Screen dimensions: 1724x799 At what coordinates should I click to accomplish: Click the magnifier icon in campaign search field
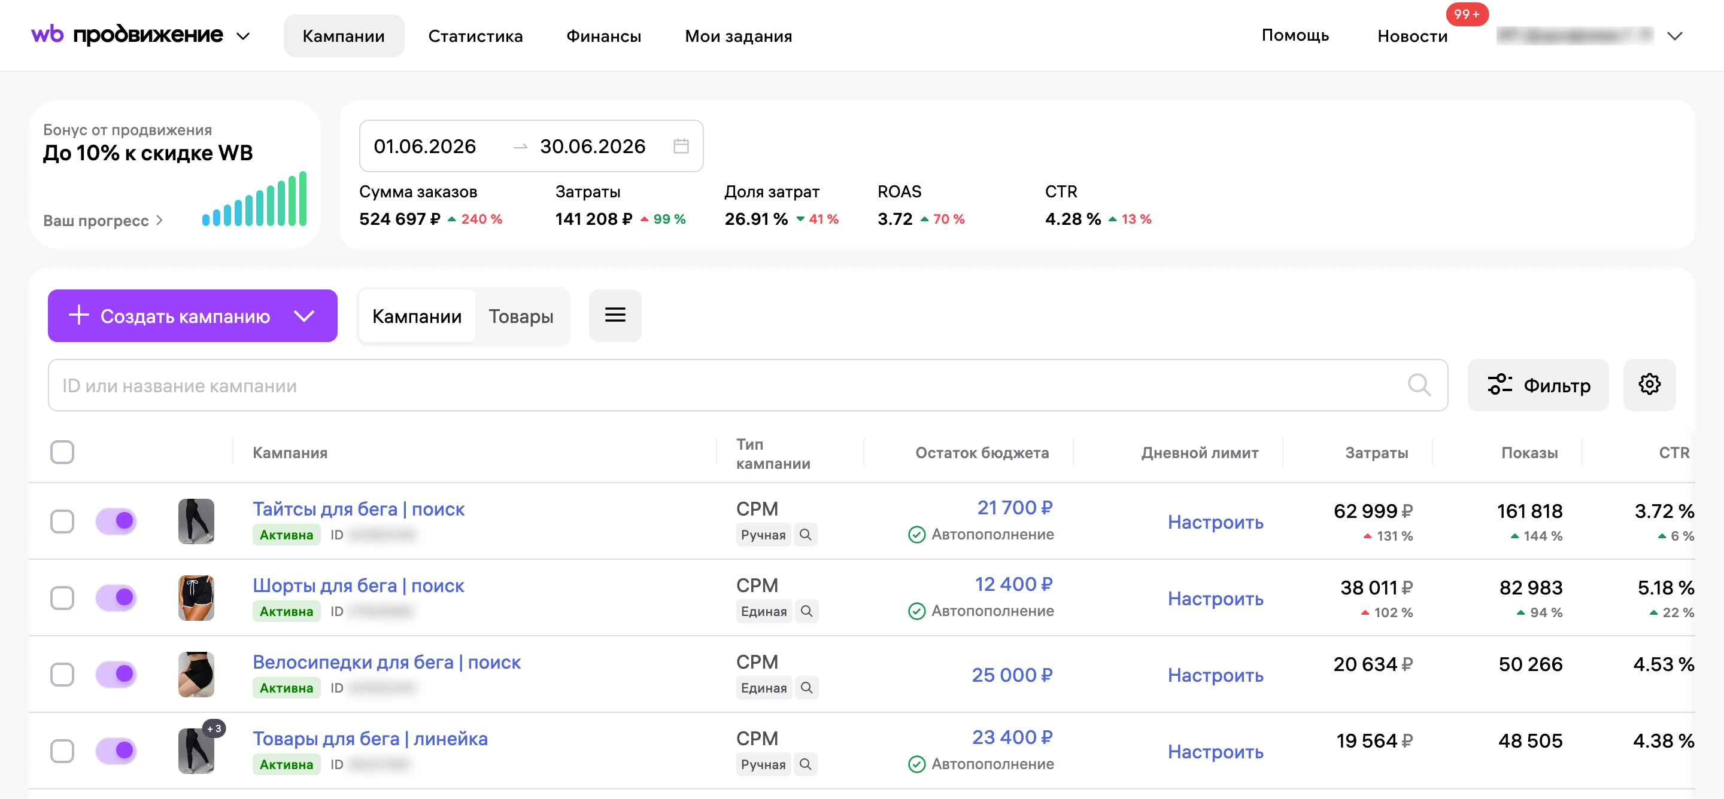point(1419,385)
